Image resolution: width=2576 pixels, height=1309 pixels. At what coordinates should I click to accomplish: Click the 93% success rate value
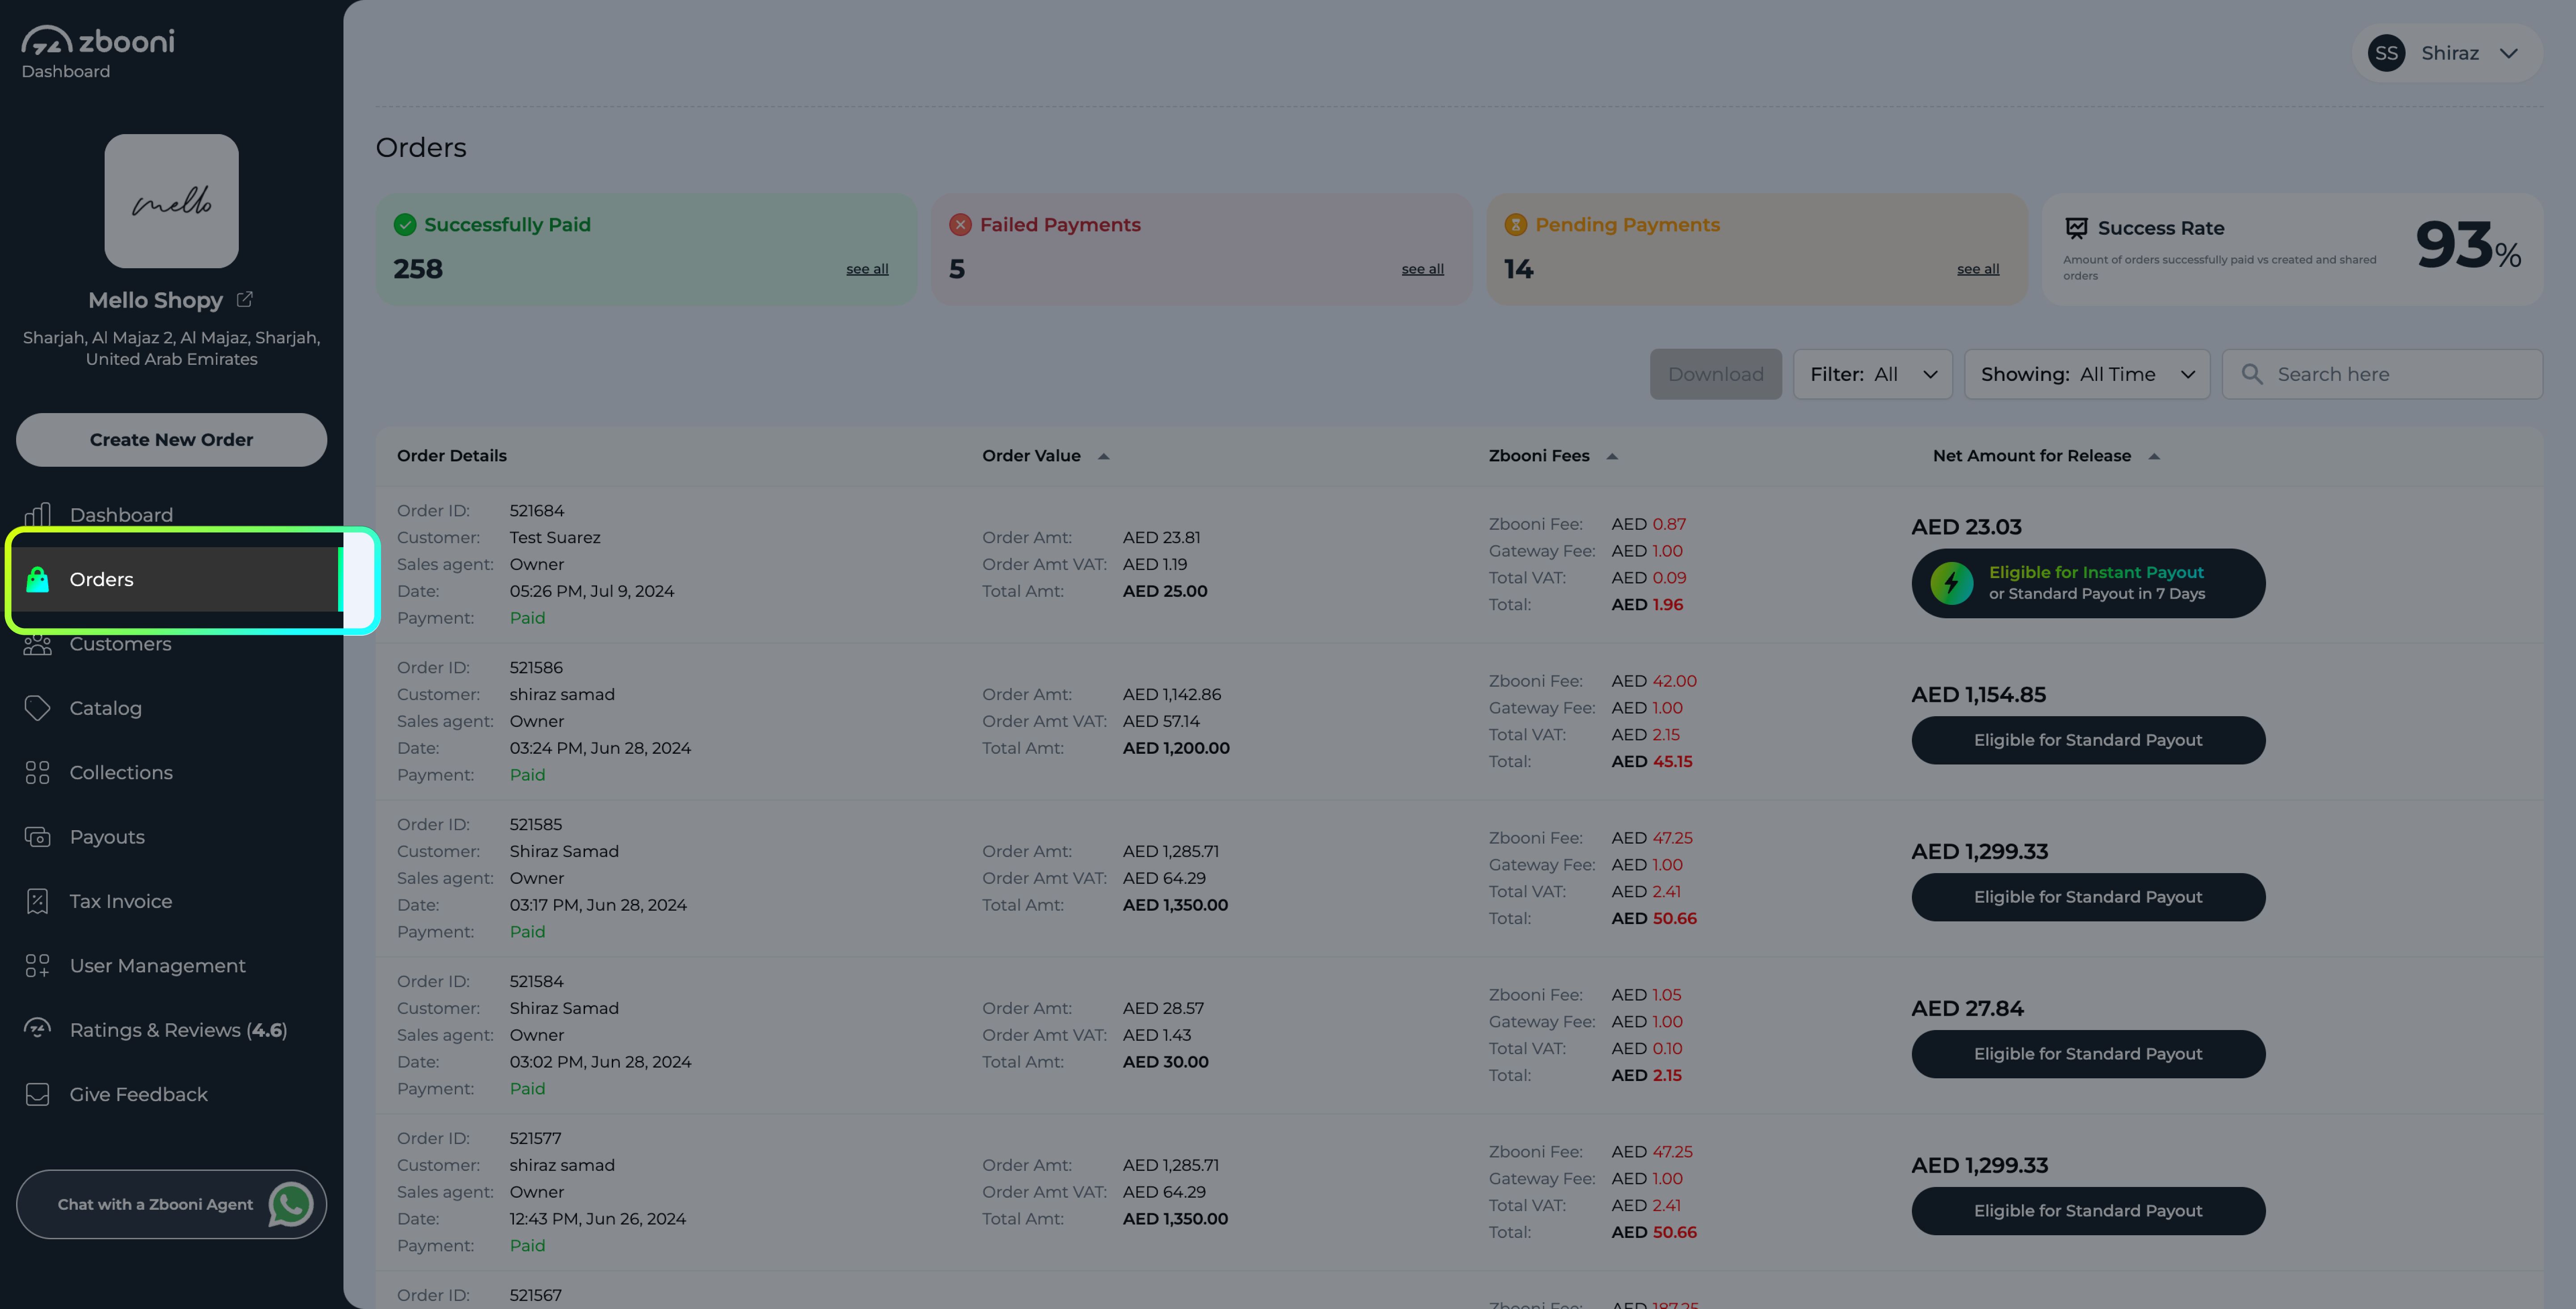click(2468, 245)
